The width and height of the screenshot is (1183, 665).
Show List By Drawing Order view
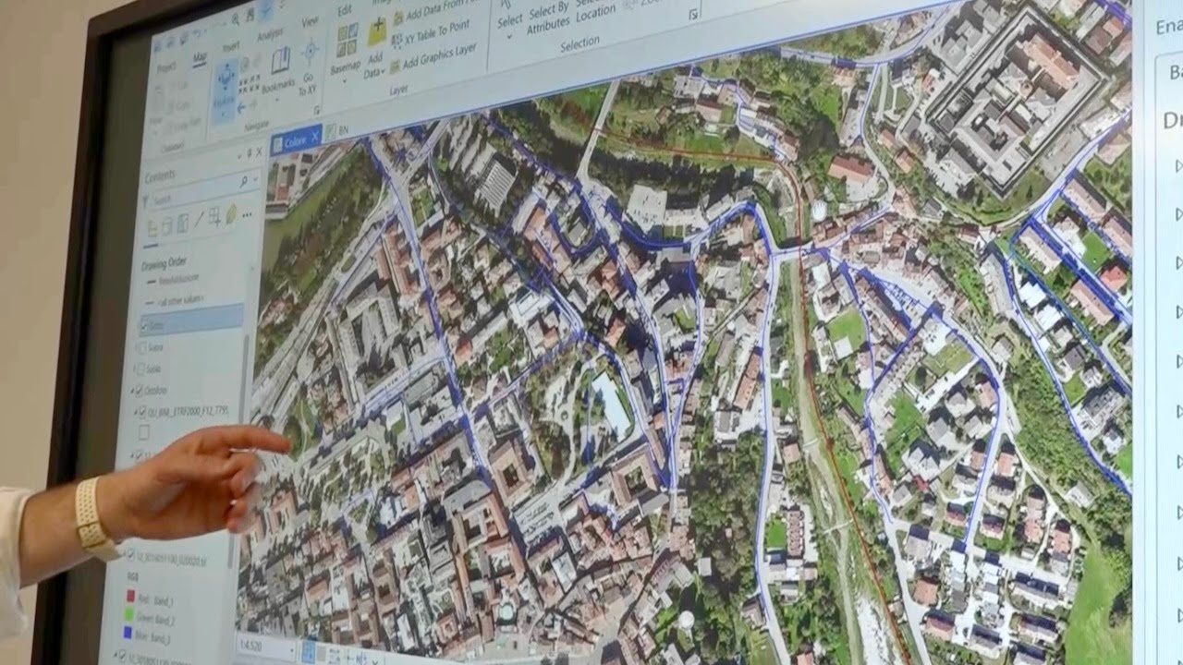153,228
